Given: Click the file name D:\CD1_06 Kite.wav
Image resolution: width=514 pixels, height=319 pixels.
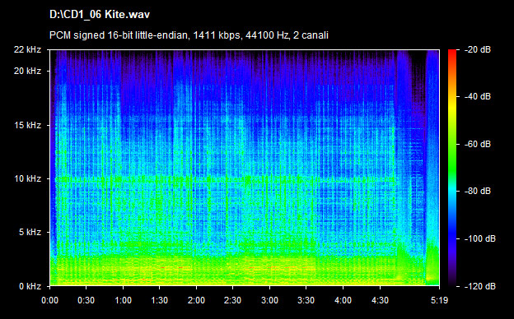Looking at the screenshot, I should (x=100, y=15).
